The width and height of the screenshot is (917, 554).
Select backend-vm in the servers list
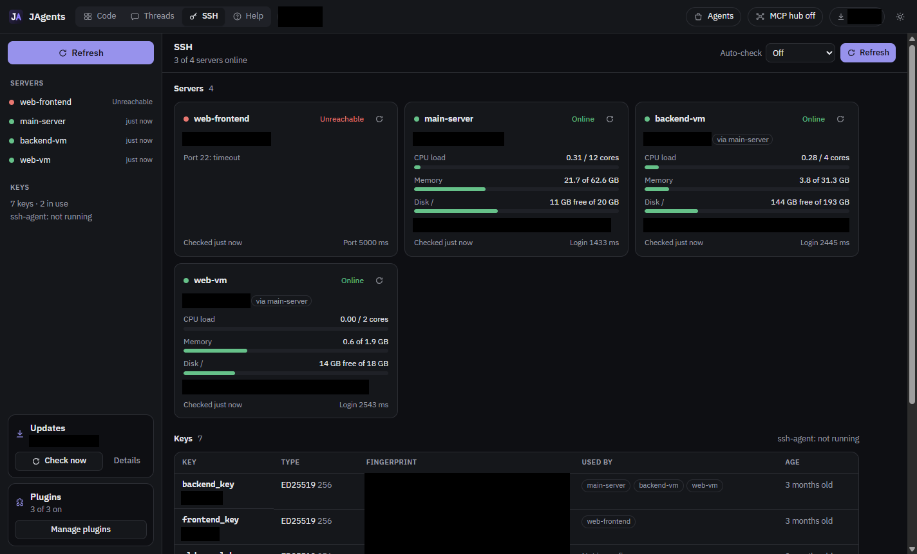pyautogui.click(x=80, y=140)
